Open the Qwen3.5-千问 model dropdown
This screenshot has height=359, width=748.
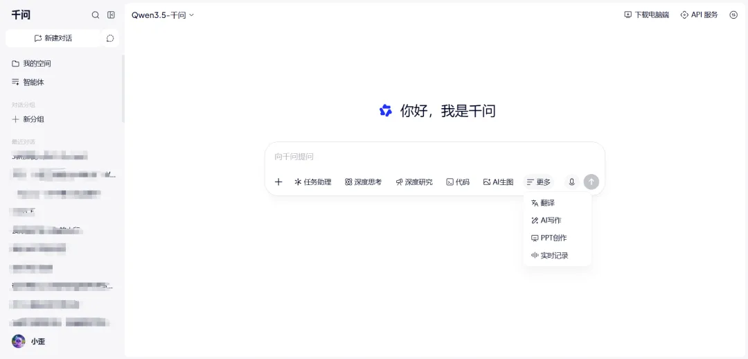[163, 15]
